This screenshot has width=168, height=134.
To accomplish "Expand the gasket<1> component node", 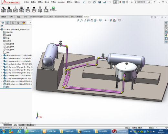I will tap(1, 64).
